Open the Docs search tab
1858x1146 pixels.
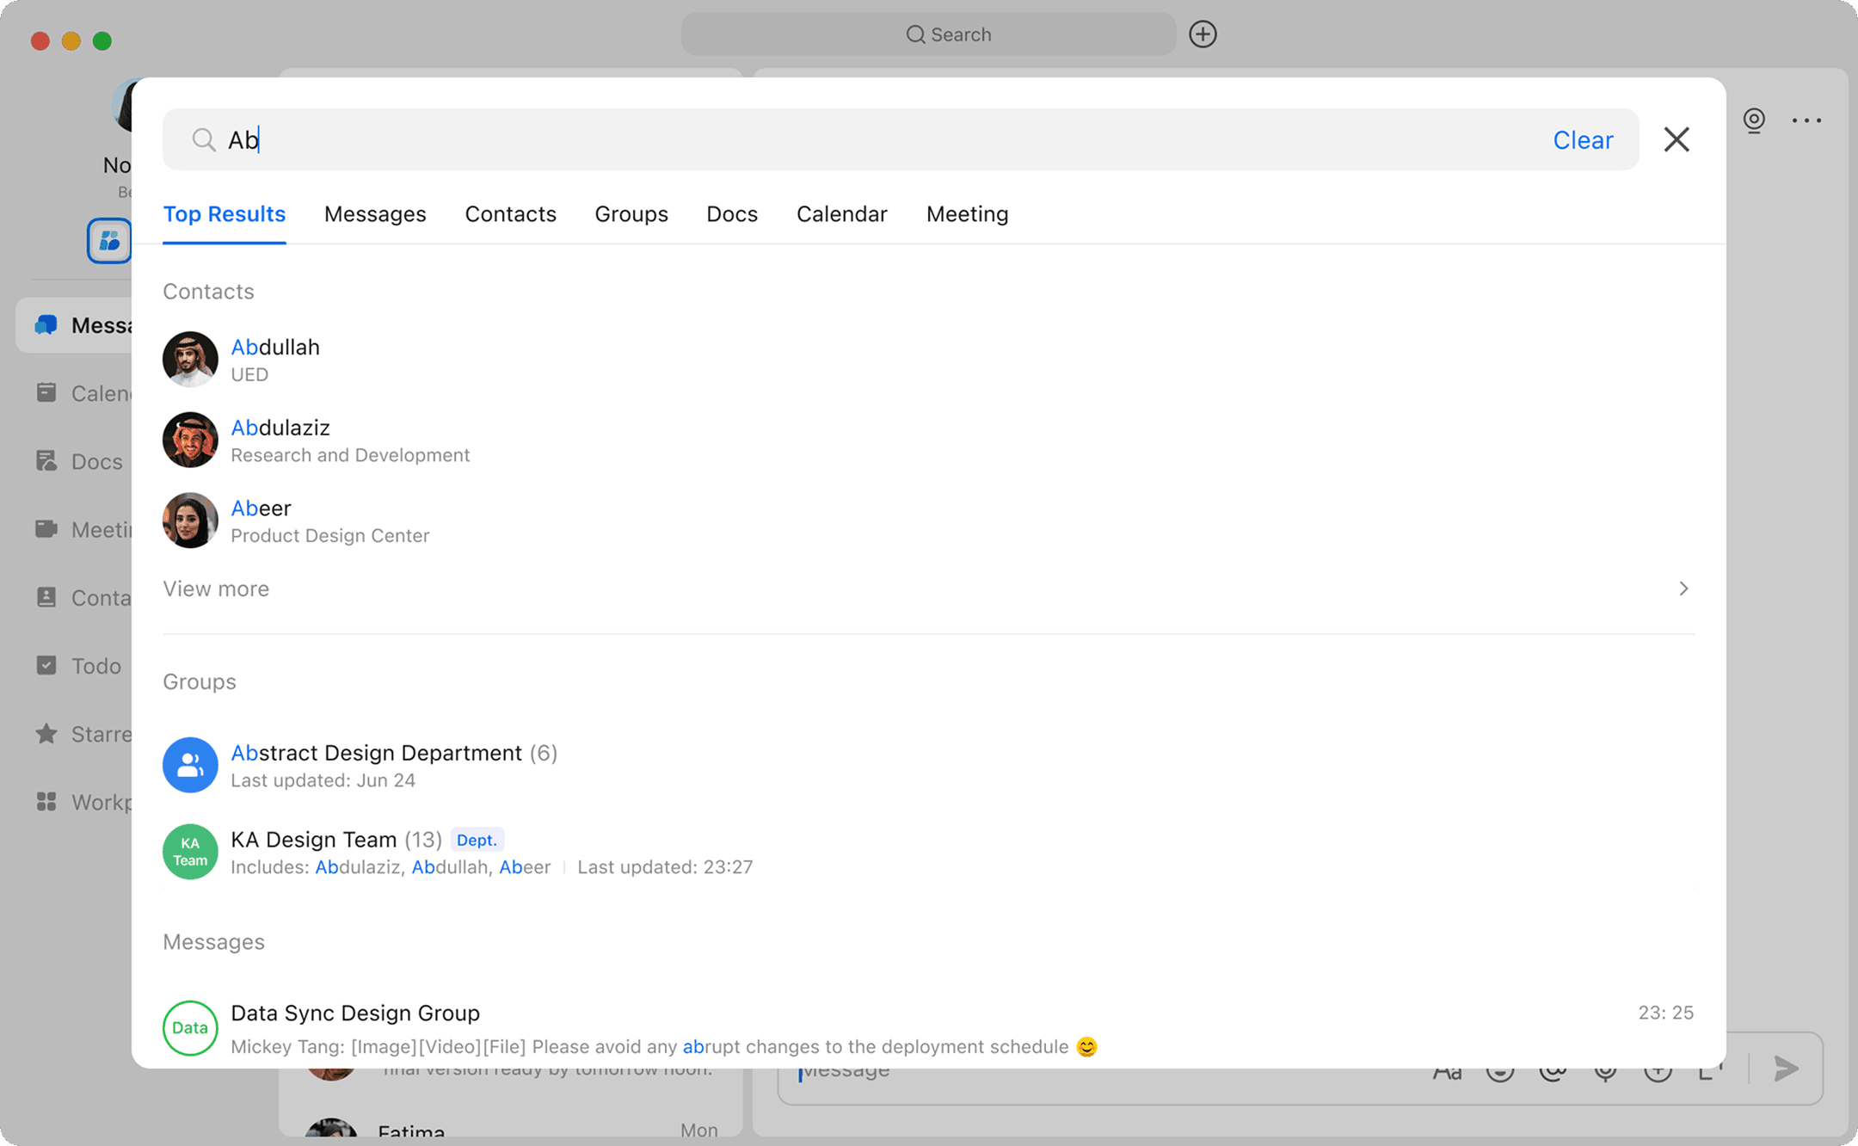point(732,214)
